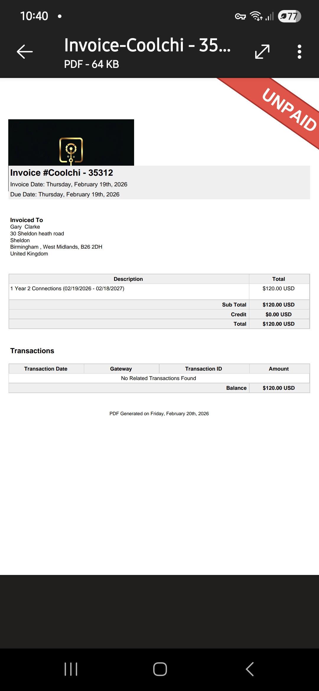Tap the Invoice-Coolchi file title
This screenshot has width=319, height=691.
pos(147,45)
